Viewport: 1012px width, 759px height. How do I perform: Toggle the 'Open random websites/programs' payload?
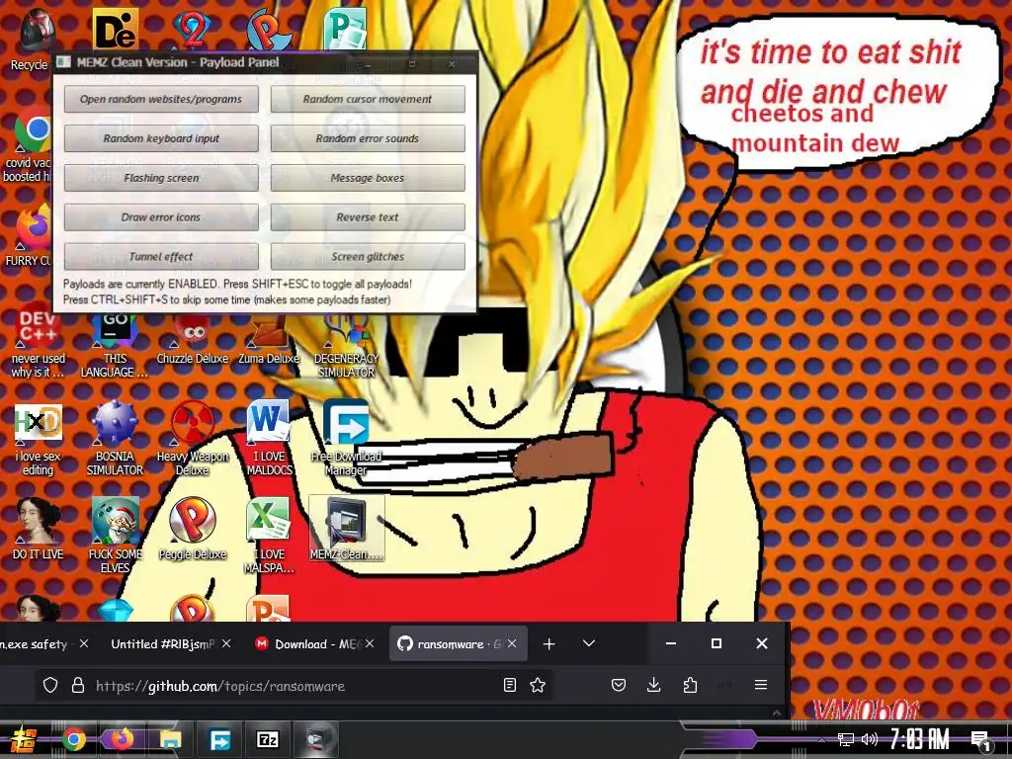161,100
